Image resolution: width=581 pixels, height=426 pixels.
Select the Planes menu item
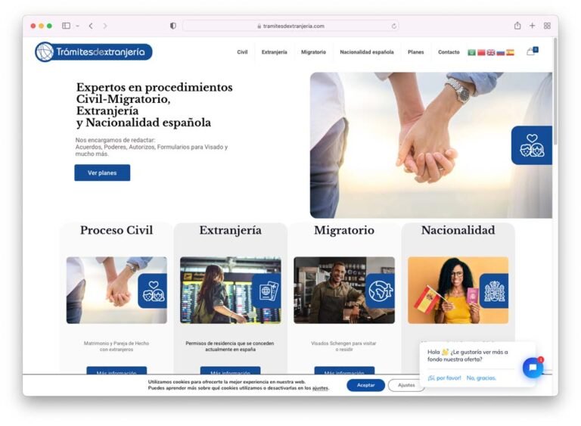416,52
